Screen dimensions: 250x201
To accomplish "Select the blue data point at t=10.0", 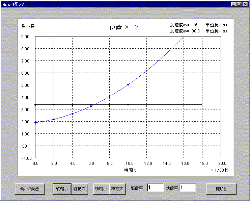I will click(x=128, y=84).
